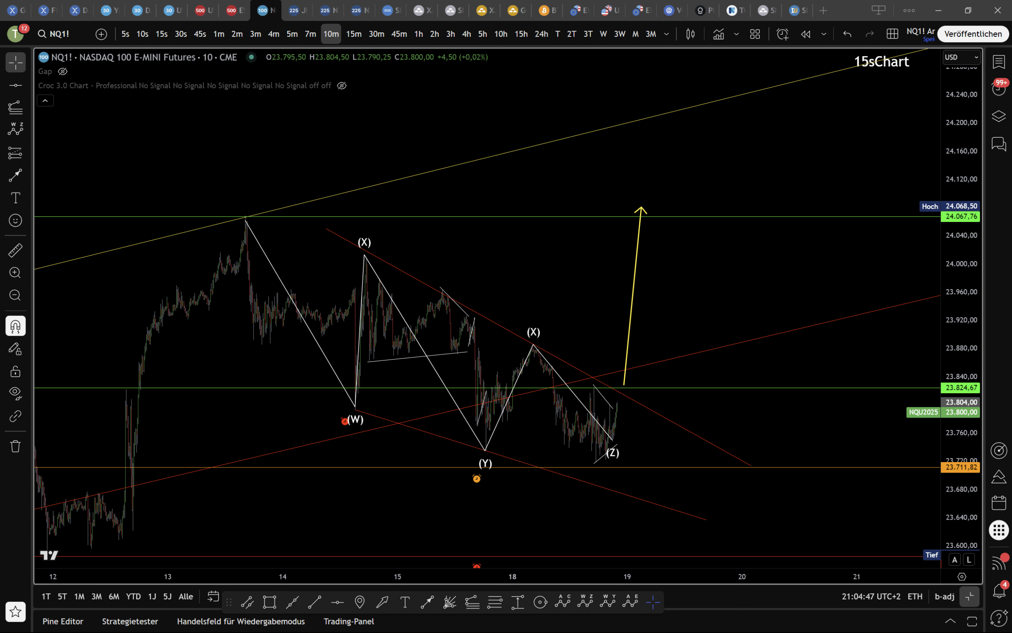The image size is (1012, 633).
Task: Switch to Strategietester tab
Action: tap(130, 621)
